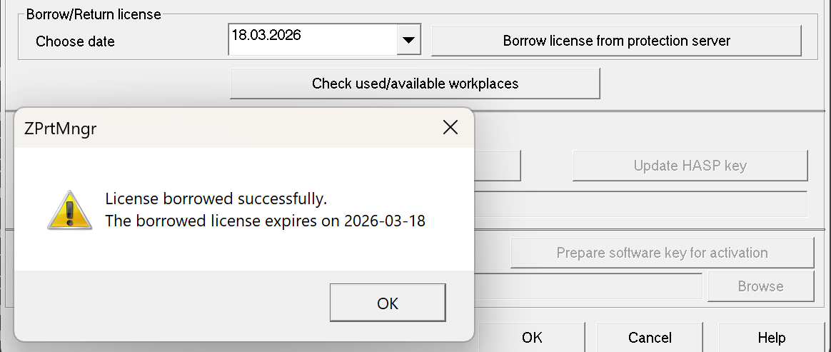The image size is (831, 352).
Task: Expand the Choose date dropdown arrow
Action: [x=408, y=41]
